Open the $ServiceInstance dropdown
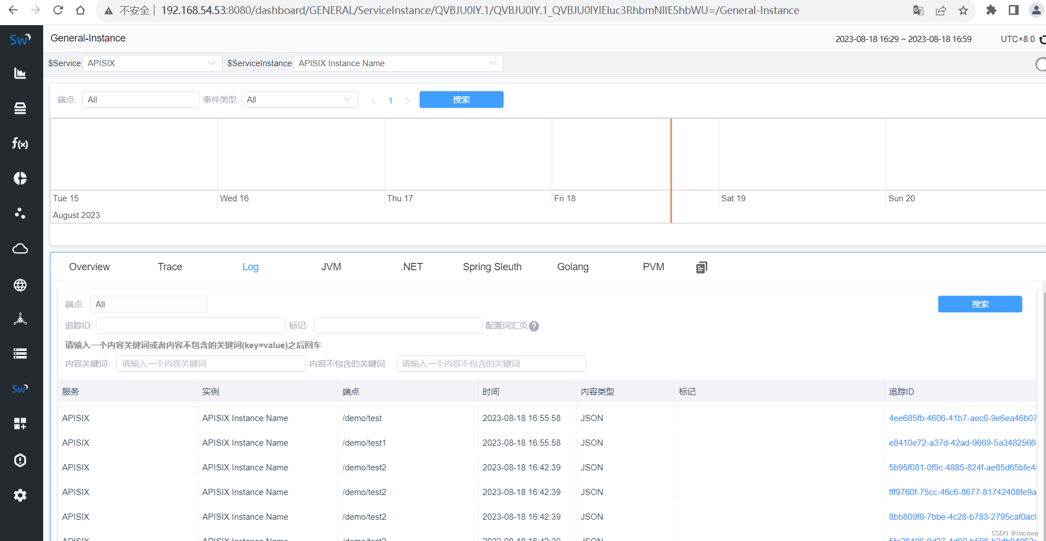The height and width of the screenshot is (541, 1046). click(x=398, y=63)
